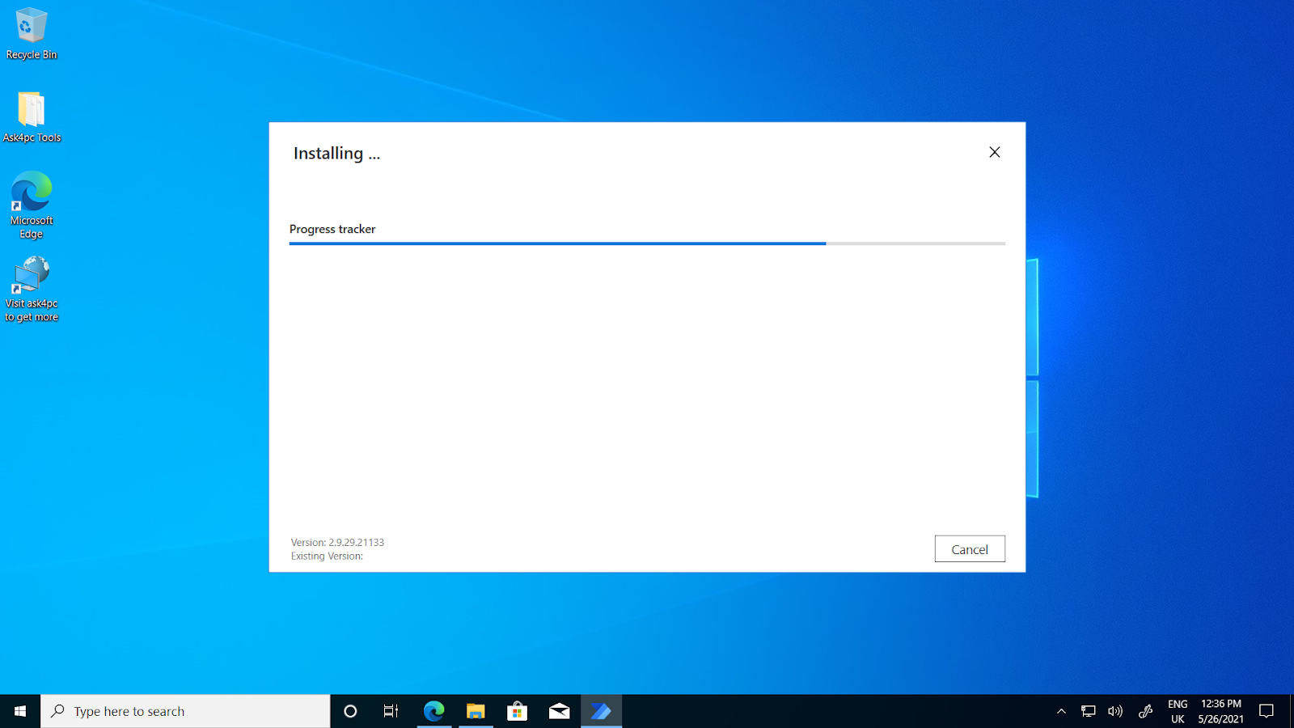Screen dimensions: 1294x728
Task: Switch the ENG UK input language indicator
Action: tap(1178, 711)
